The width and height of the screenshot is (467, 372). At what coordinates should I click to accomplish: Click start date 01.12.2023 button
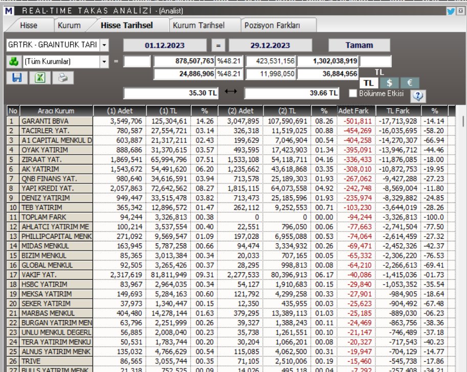pyautogui.click(x=165, y=45)
